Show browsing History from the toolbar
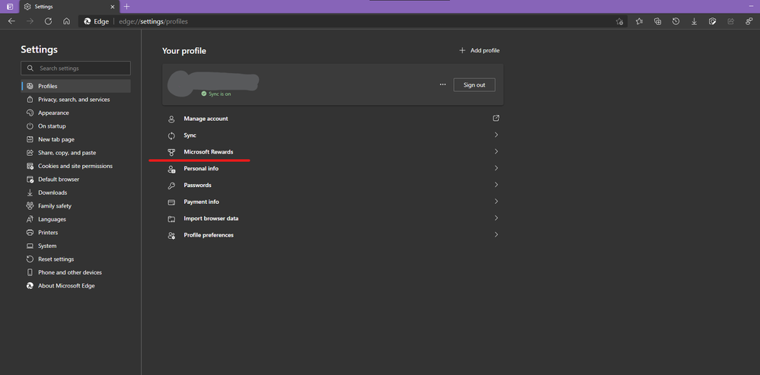760x375 pixels. point(675,21)
